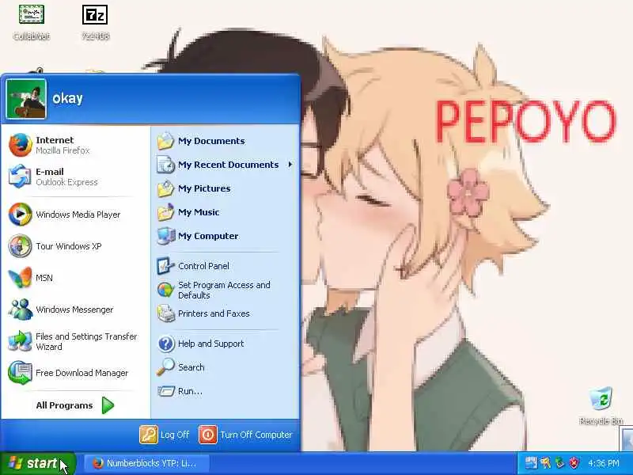Open Mozilla Firefox from the Internet icon
Screen dimensions: 633x475
(21, 145)
